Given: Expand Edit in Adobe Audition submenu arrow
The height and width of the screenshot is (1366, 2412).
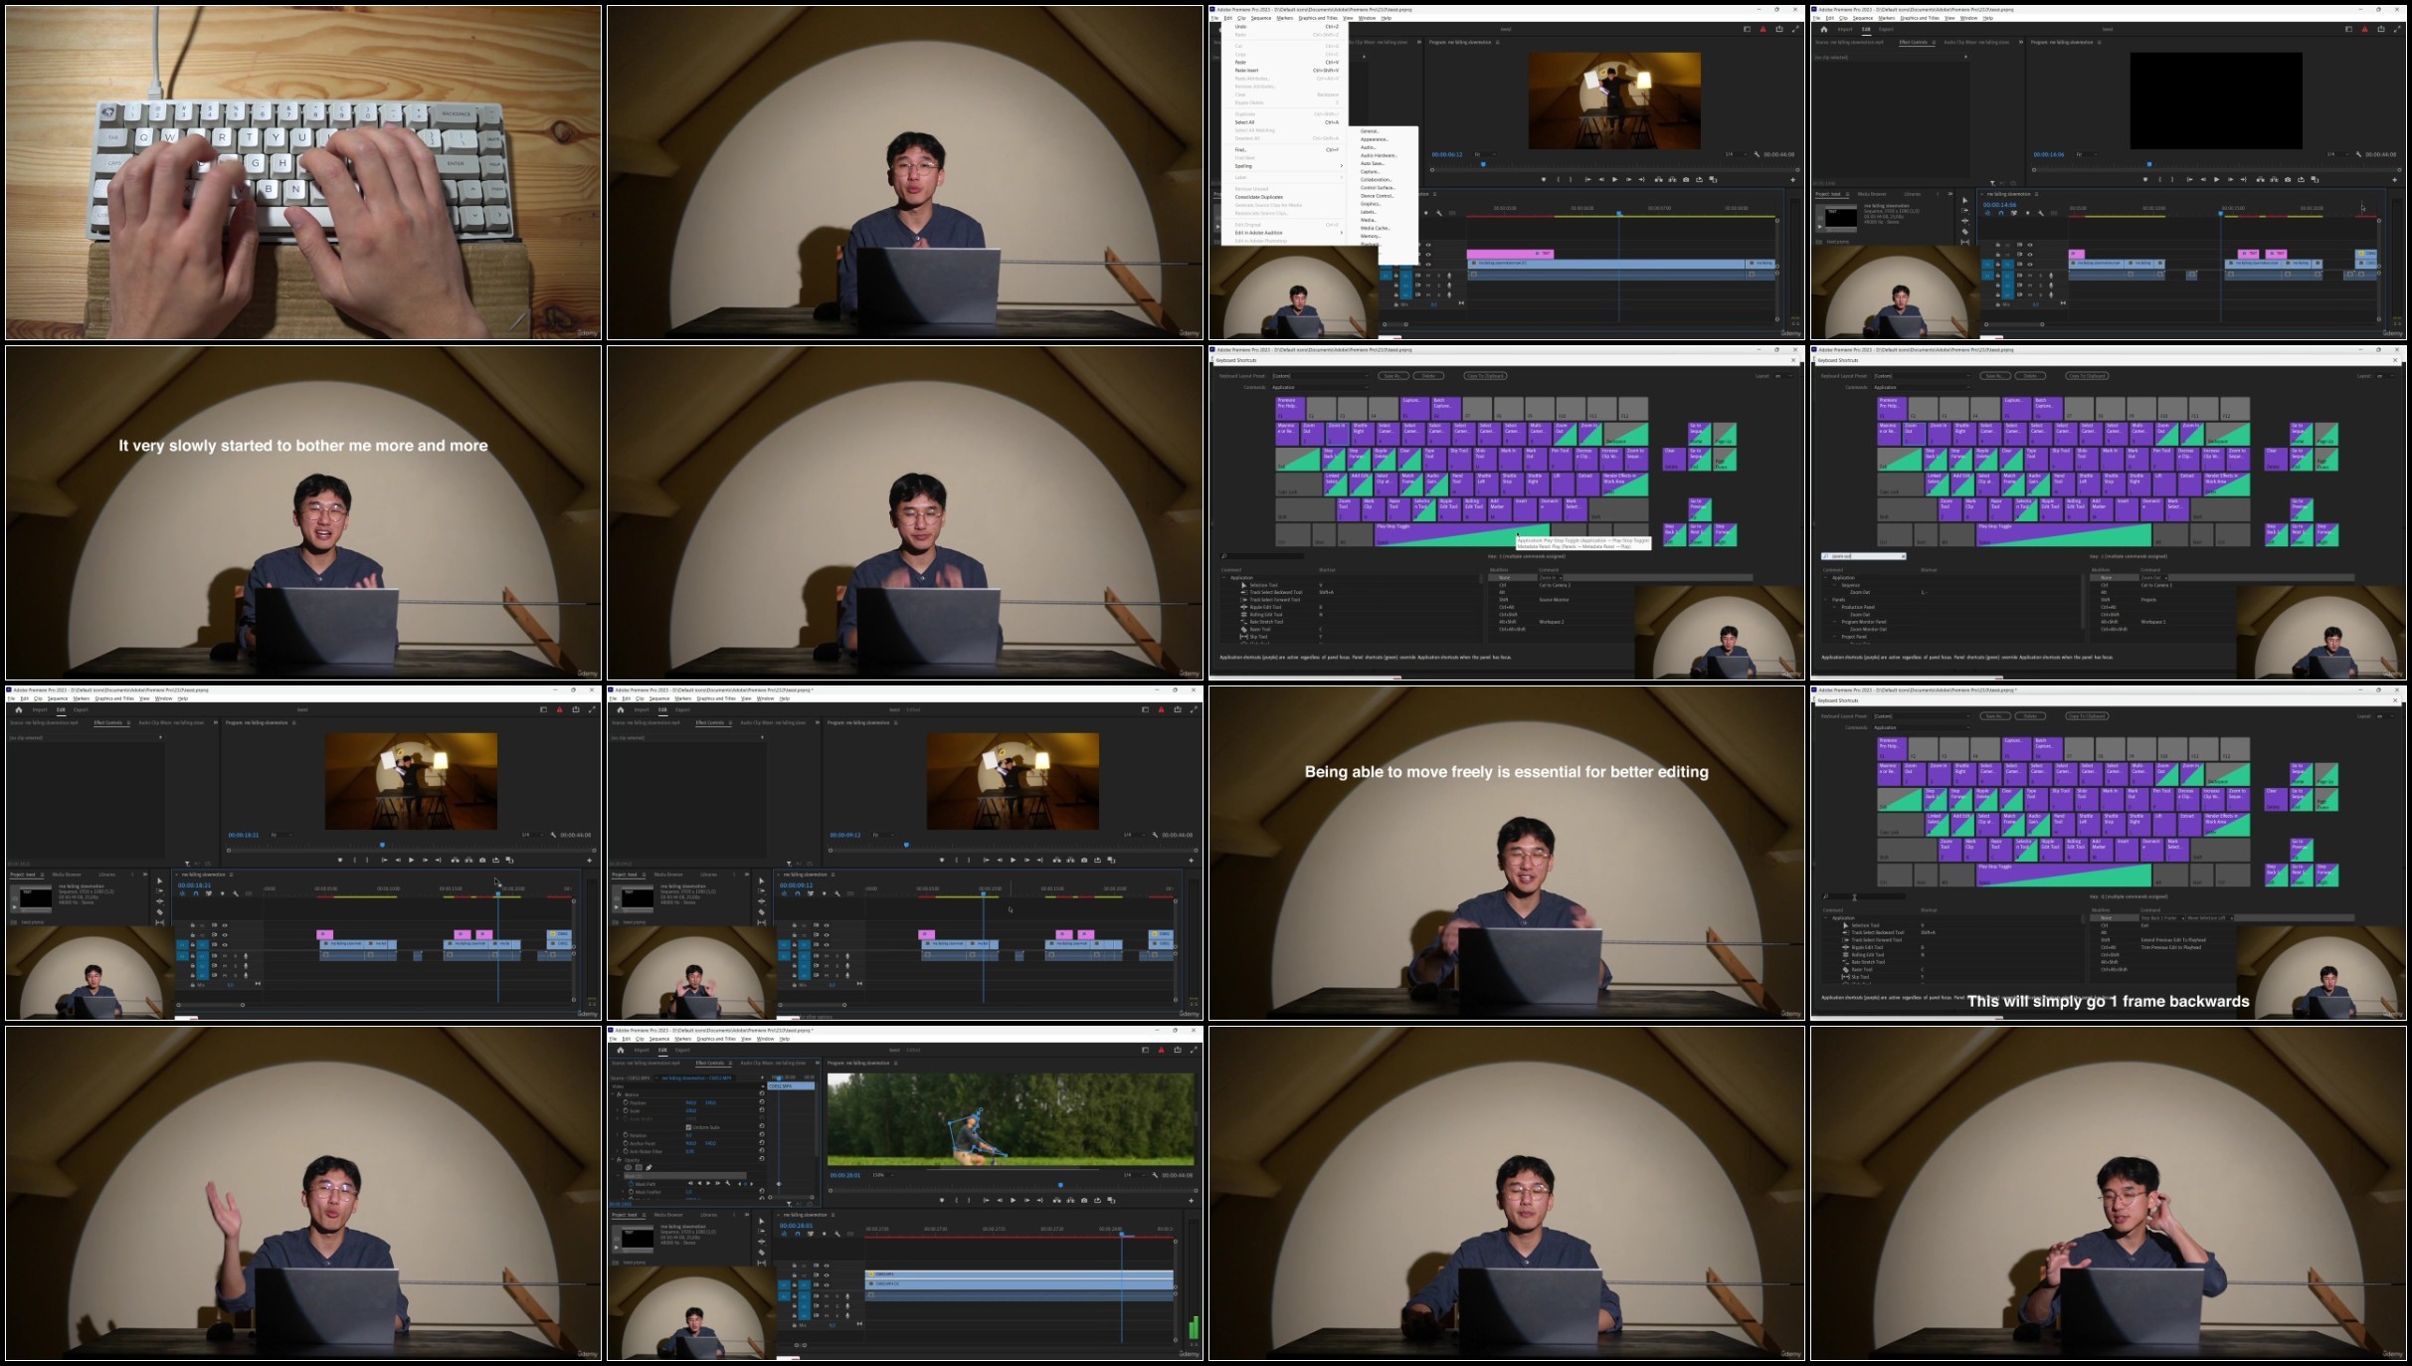Looking at the screenshot, I should coord(1342,233).
